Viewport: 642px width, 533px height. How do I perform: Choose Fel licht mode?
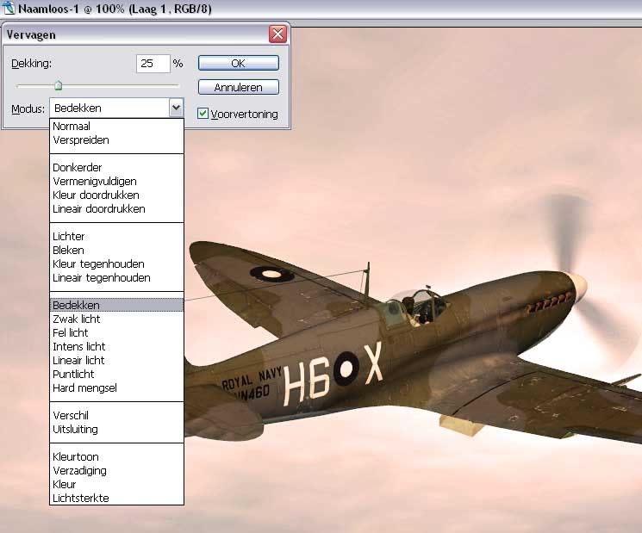pyautogui.click(x=116, y=332)
